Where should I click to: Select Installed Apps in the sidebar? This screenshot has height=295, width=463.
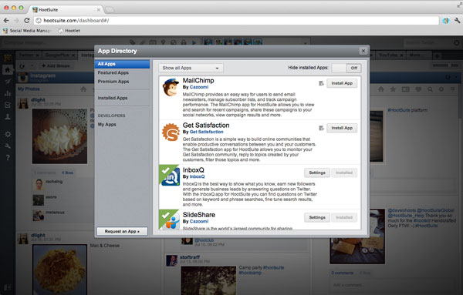click(x=113, y=98)
